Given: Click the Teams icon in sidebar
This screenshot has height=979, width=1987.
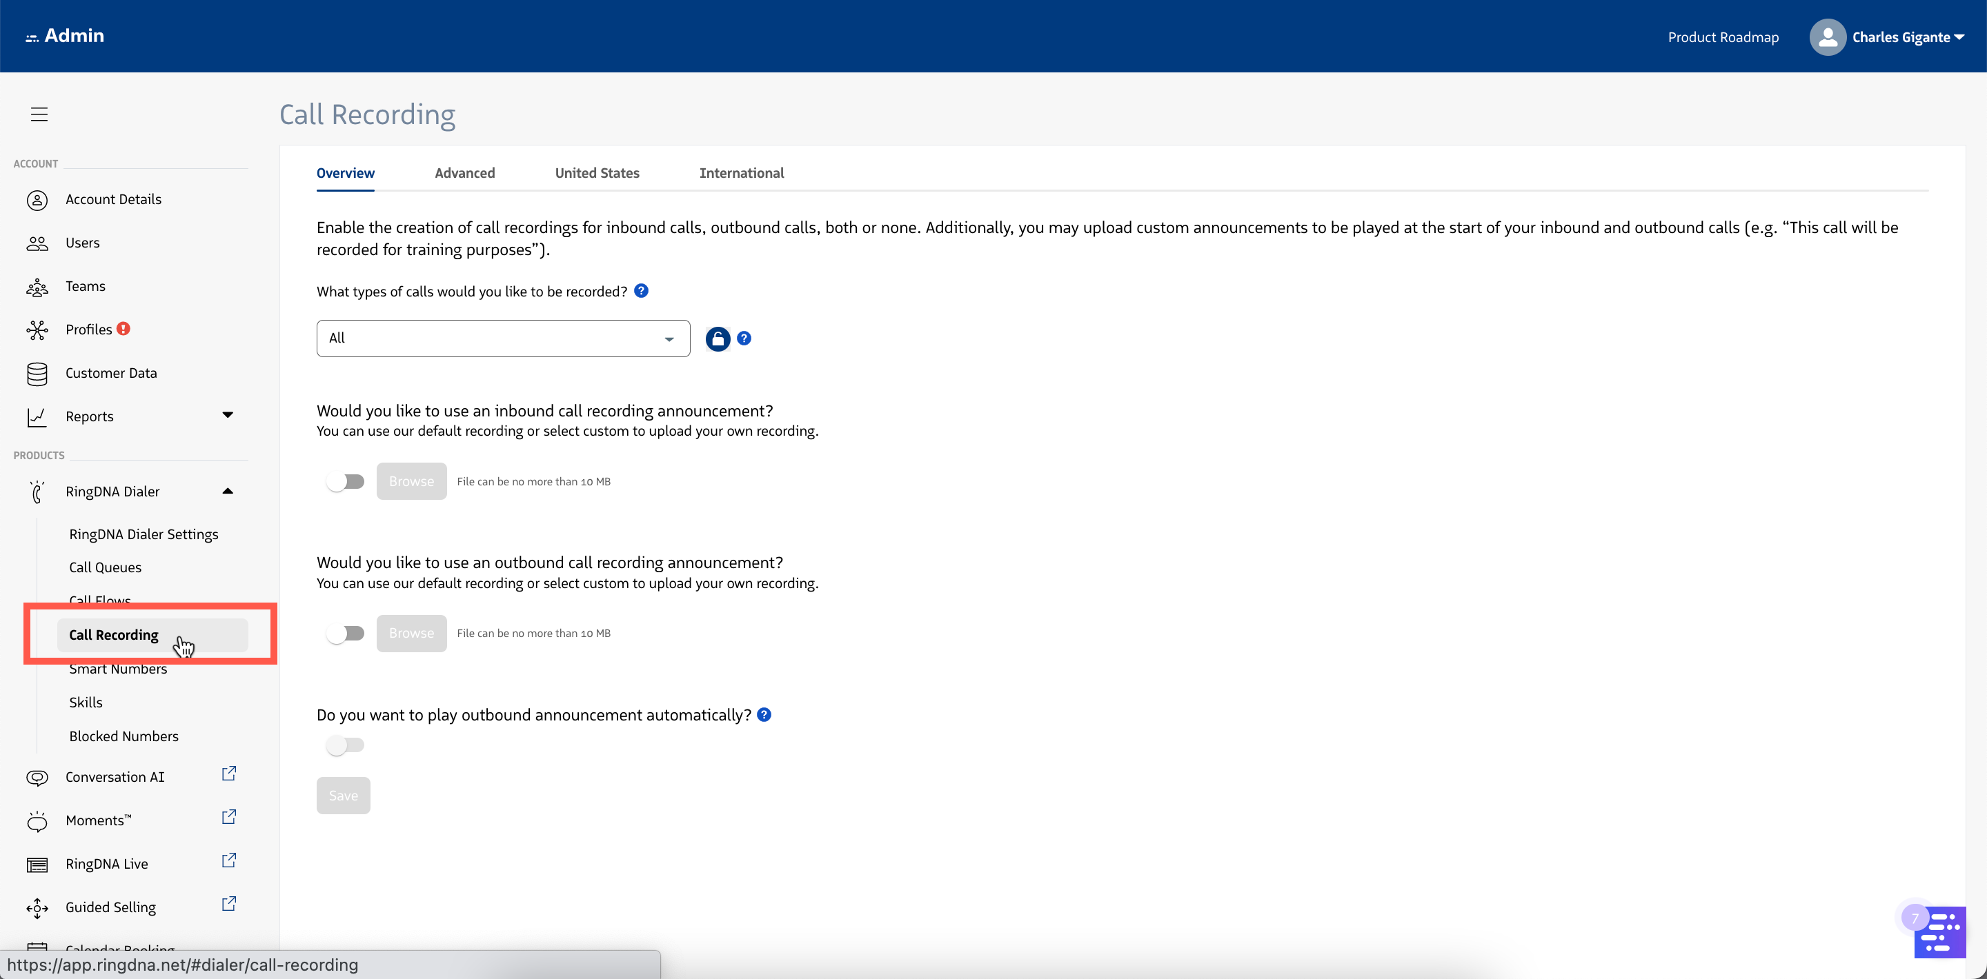Looking at the screenshot, I should coord(37,287).
